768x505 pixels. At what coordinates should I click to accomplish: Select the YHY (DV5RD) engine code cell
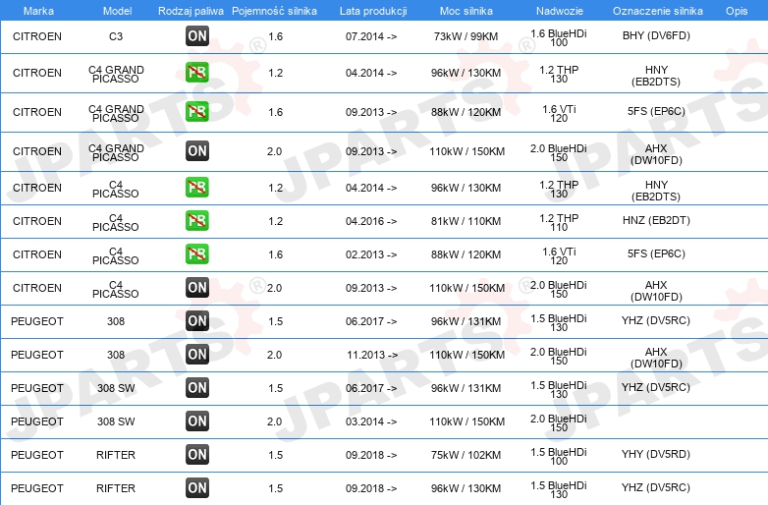pos(656,454)
